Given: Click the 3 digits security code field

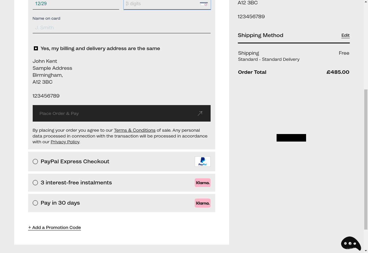Looking at the screenshot, I should pyautogui.click(x=167, y=4).
